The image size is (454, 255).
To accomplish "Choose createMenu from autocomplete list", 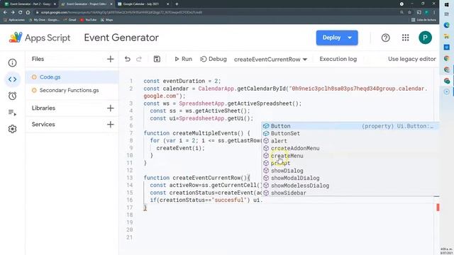I will [x=350, y=156].
